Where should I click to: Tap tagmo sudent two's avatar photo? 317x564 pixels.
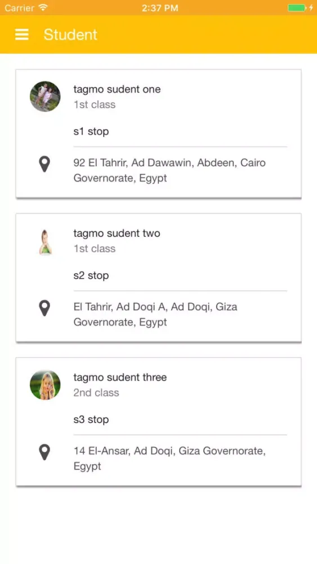45,242
